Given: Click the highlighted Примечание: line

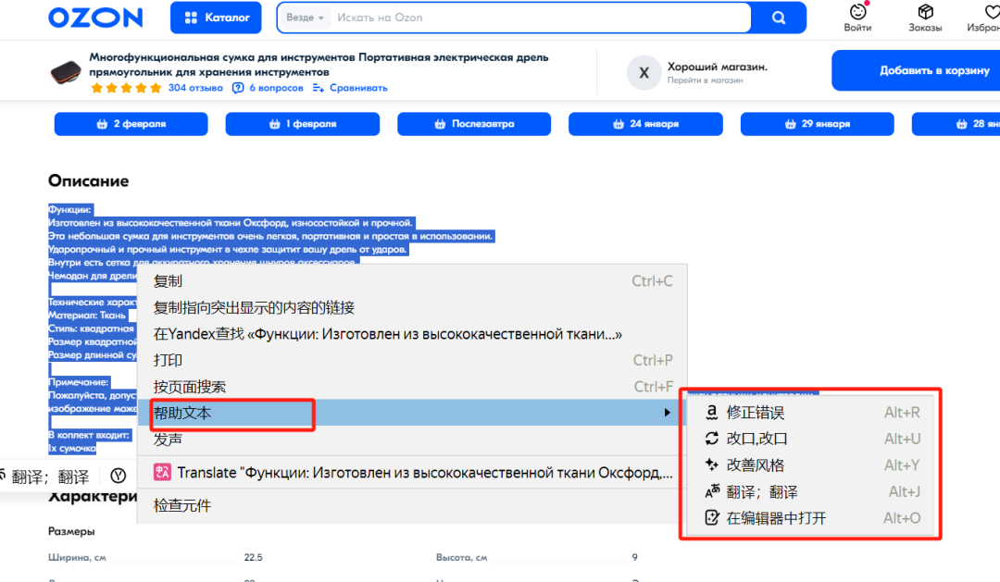Looking at the screenshot, I should click(79, 382).
